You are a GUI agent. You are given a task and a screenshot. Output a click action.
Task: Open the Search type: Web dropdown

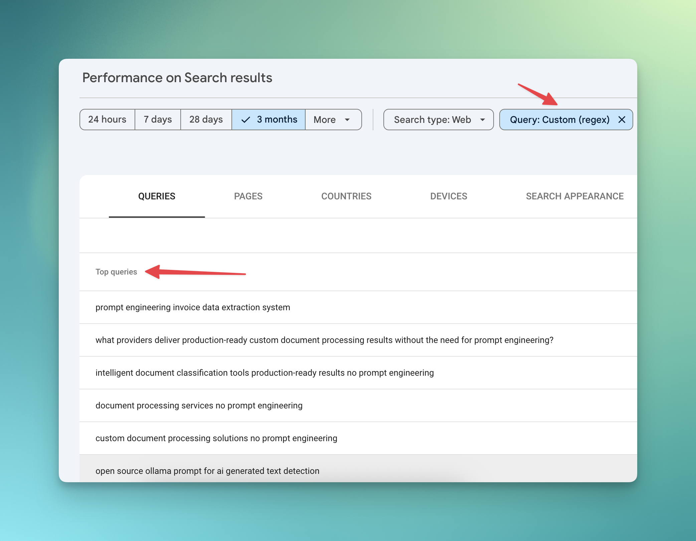click(x=432, y=120)
